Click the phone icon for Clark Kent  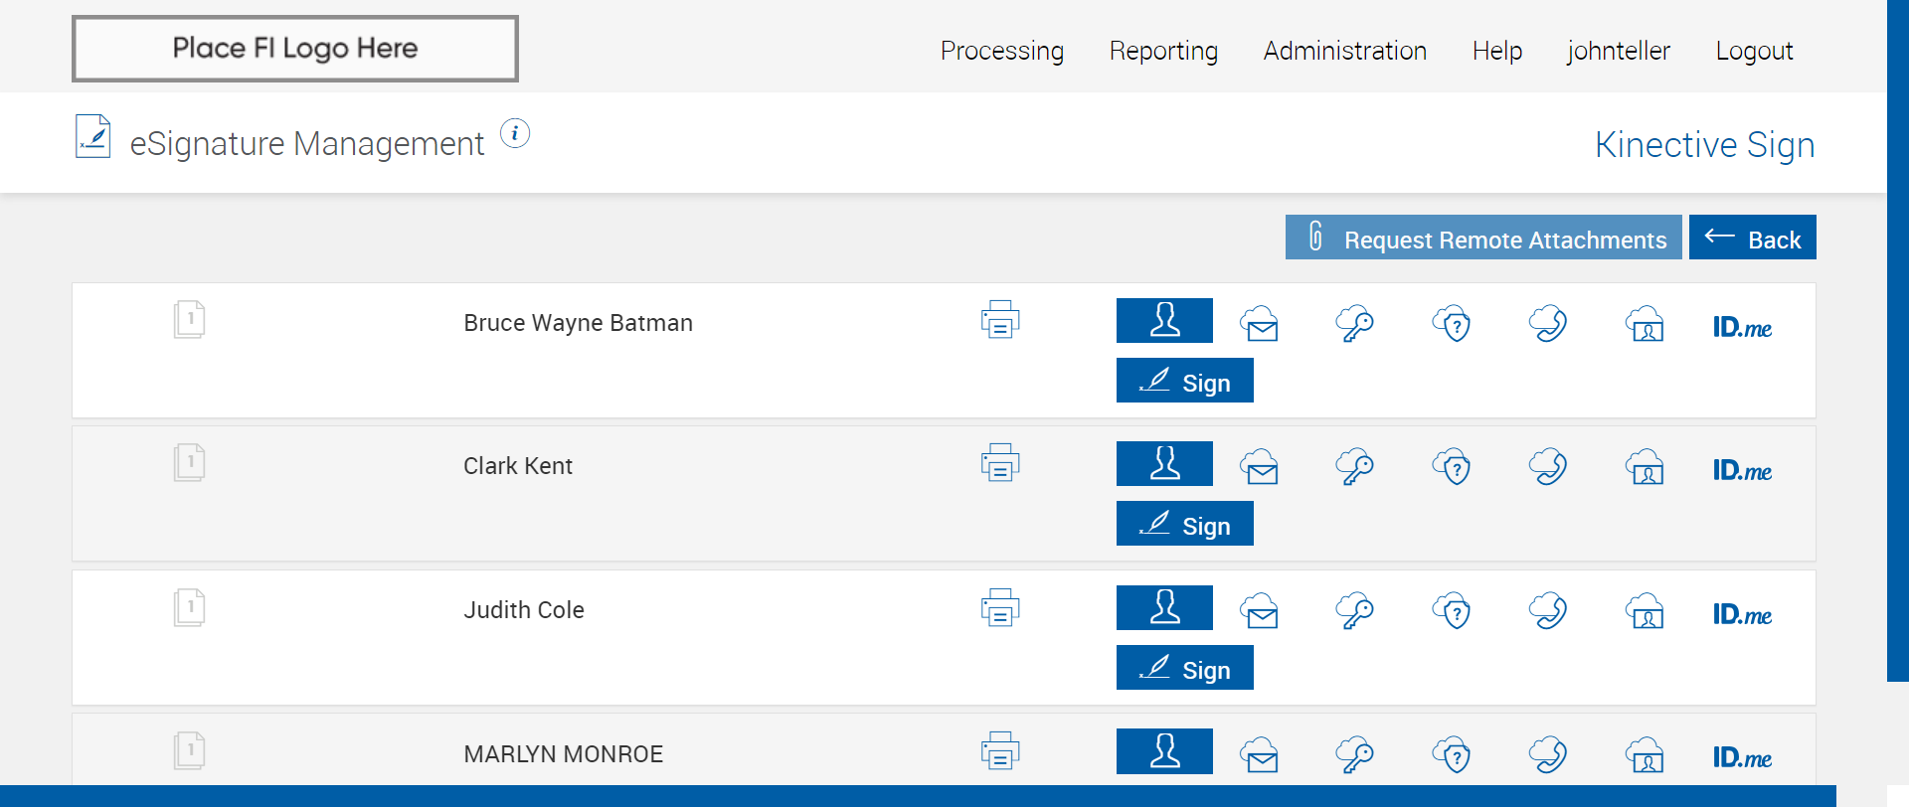point(1548,466)
